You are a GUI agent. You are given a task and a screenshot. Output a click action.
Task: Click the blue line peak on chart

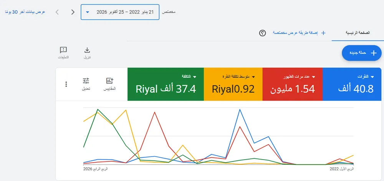pos(240,109)
